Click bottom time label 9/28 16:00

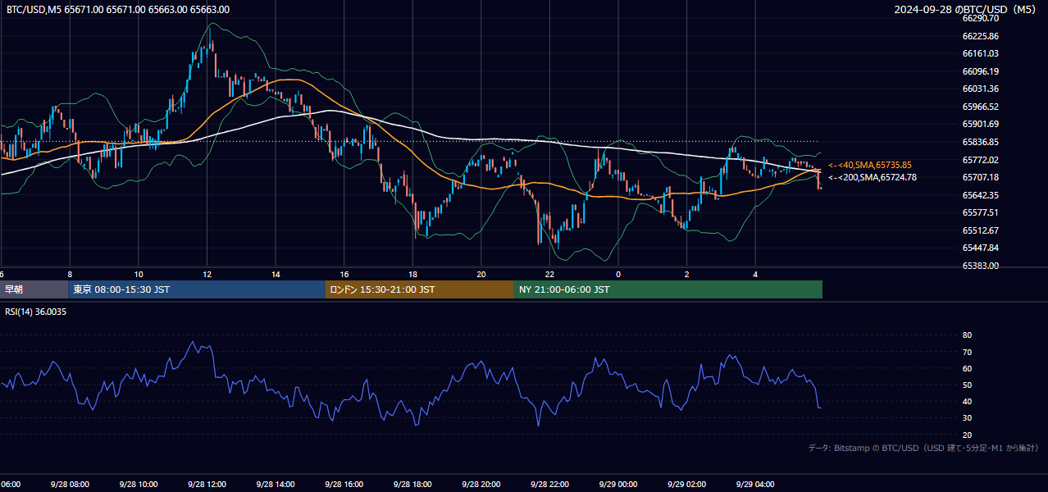pyautogui.click(x=344, y=484)
